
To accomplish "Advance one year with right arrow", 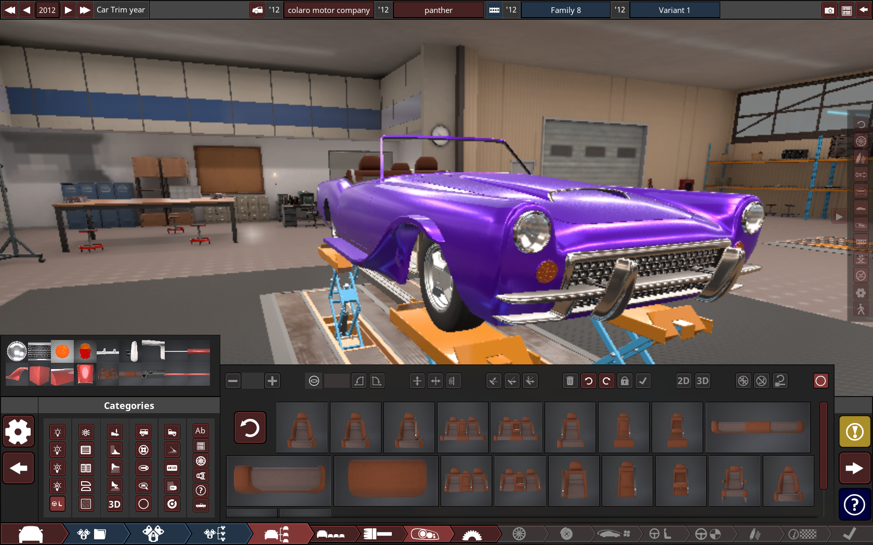I will [x=68, y=10].
